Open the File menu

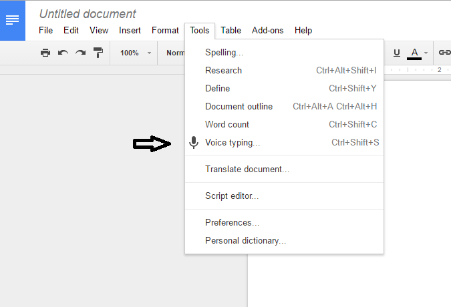pyautogui.click(x=45, y=30)
